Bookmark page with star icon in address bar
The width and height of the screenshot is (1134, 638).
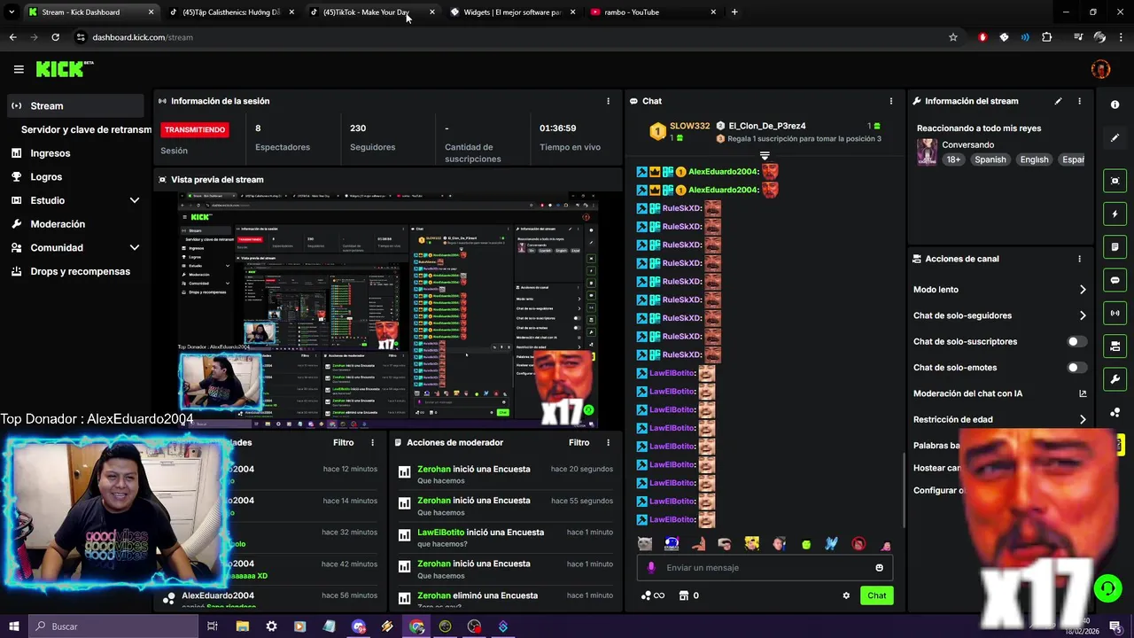tap(953, 37)
